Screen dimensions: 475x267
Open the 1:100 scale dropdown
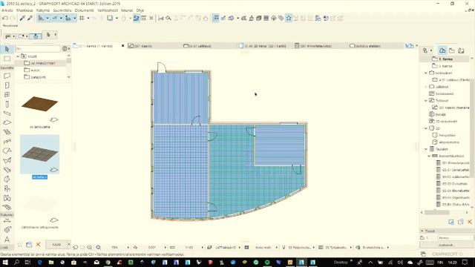(x=203, y=247)
